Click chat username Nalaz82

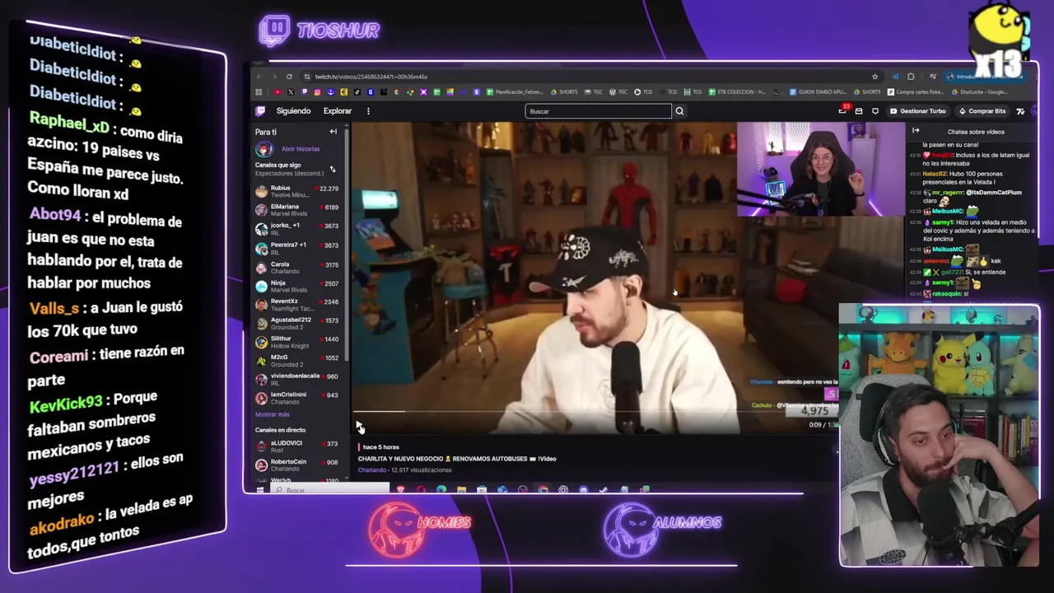(x=935, y=174)
